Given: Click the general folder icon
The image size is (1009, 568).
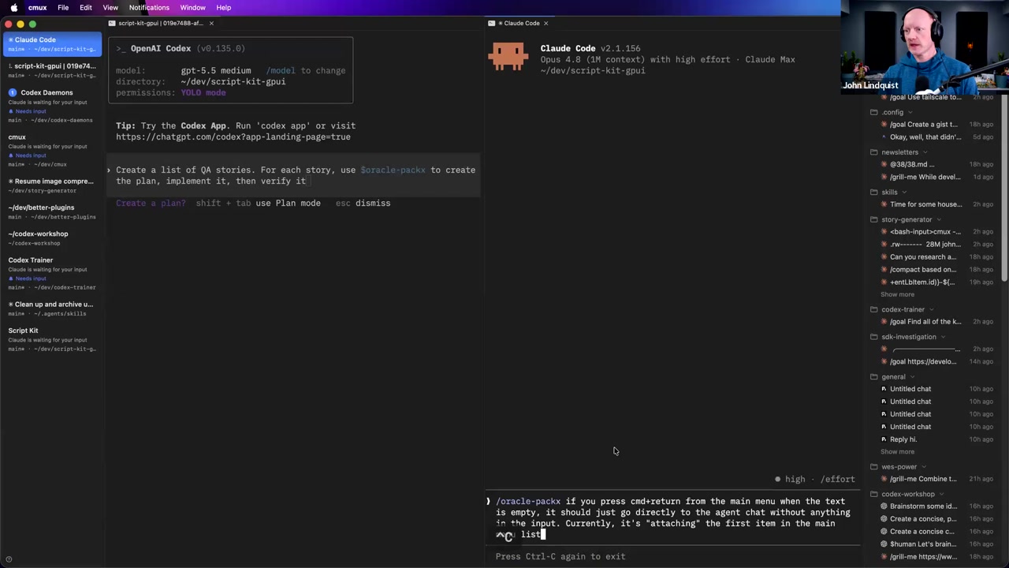Looking at the screenshot, I should point(873,377).
